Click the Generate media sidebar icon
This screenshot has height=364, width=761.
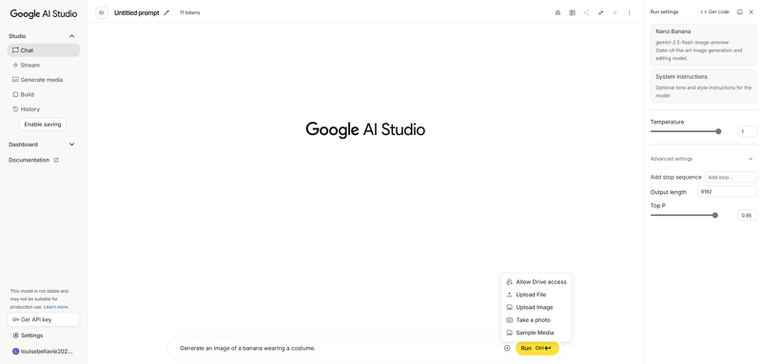click(15, 80)
